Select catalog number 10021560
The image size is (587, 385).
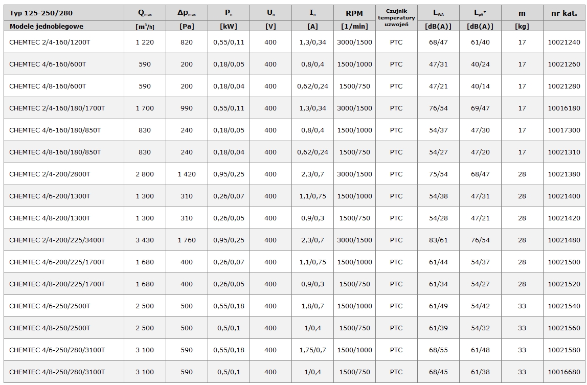[563, 328]
